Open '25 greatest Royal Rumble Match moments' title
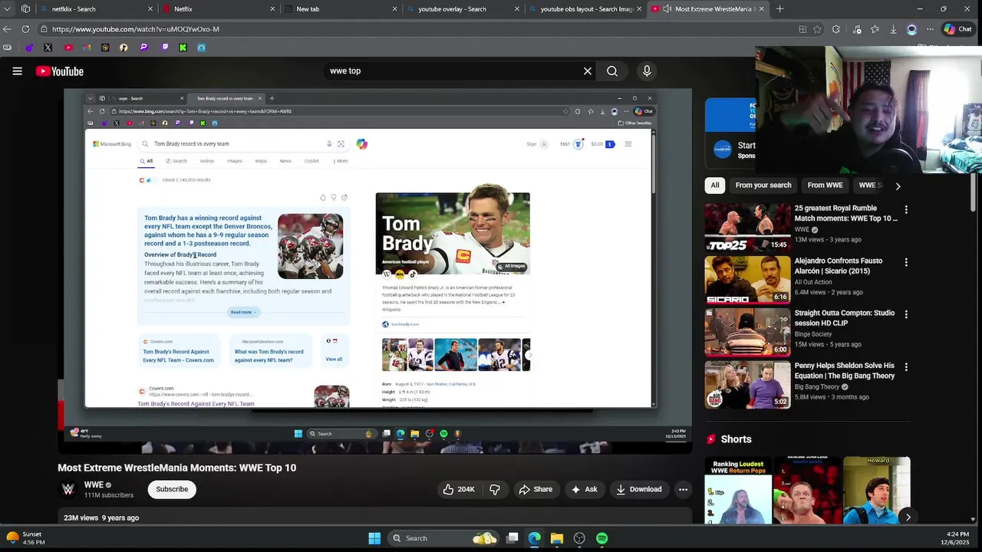Image resolution: width=982 pixels, height=552 pixels. (845, 213)
